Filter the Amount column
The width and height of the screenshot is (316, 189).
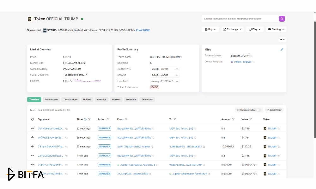(233, 119)
